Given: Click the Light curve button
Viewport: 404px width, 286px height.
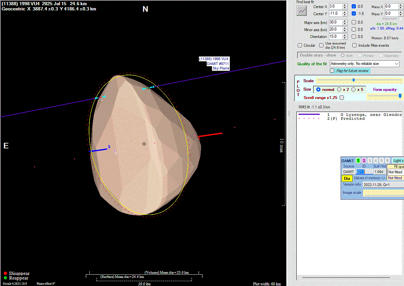Looking at the screenshot, I should [x=398, y=161].
